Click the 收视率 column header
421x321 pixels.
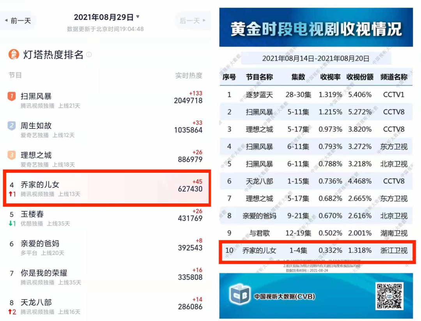pyautogui.click(x=330, y=77)
